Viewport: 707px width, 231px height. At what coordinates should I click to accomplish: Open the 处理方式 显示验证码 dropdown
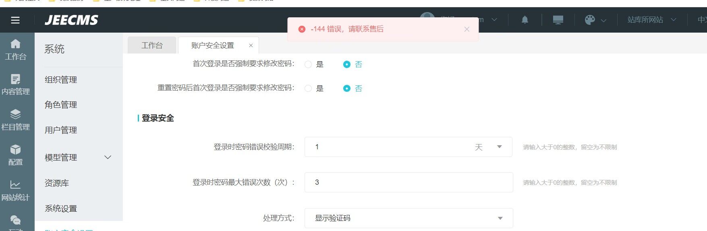tap(408, 218)
